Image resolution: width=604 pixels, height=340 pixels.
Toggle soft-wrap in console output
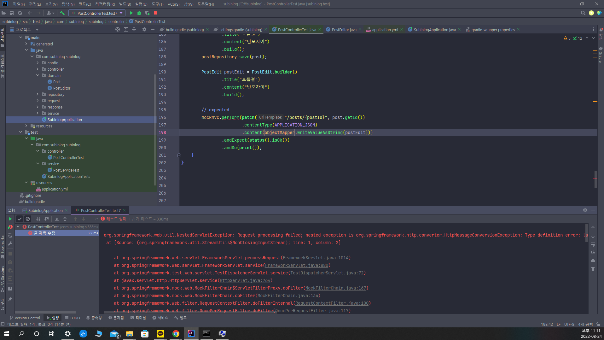[593, 244]
